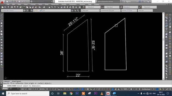Open the Format menu
The image size is (172, 96).
(x=33, y=4)
